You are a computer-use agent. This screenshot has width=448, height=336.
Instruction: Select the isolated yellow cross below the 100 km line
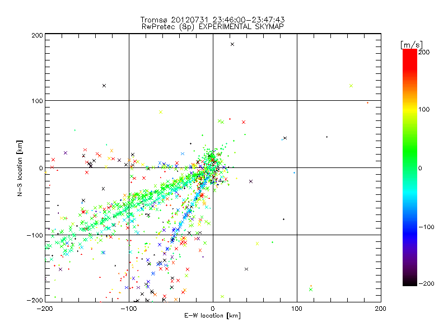pyautogui.click(x=161, y=112)
